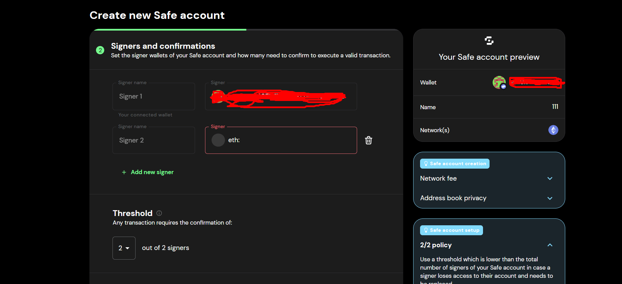This screenshot has height=284, width=622.
Task: Click the Safe logo in the preview card
Action: point(489,41)
